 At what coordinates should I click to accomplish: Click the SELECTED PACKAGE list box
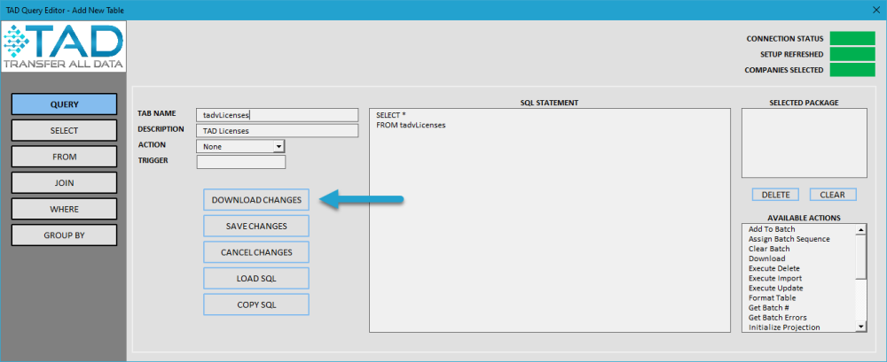(804, 142)
